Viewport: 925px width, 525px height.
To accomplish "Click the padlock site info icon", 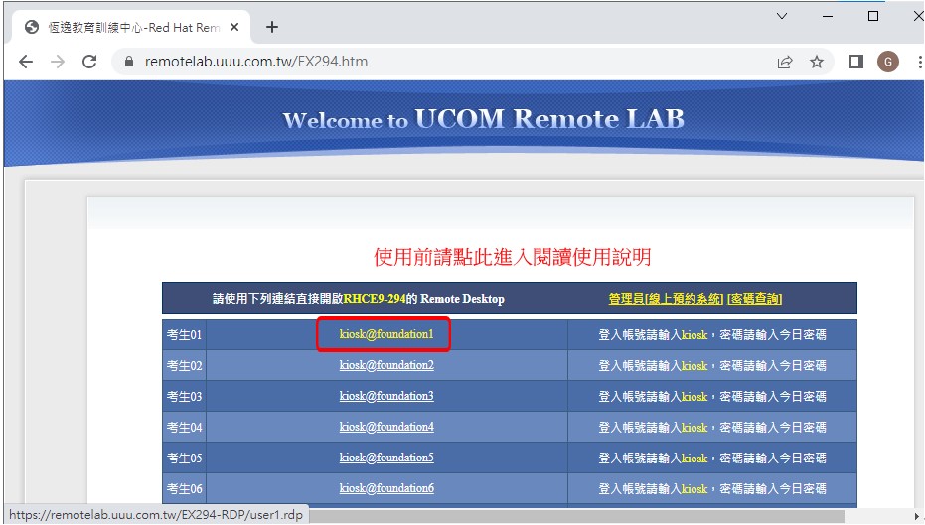I will tap(129, 62).
